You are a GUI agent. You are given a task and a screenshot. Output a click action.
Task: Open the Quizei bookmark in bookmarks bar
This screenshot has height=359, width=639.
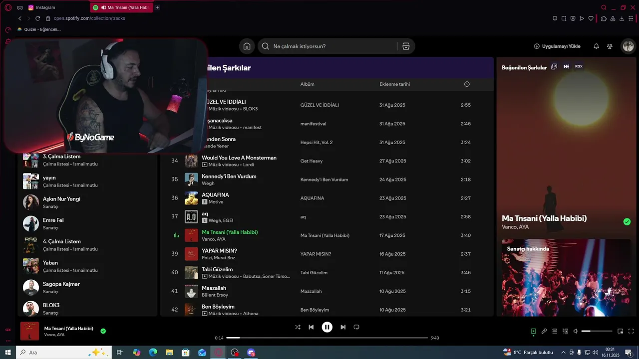coord(39,29)
